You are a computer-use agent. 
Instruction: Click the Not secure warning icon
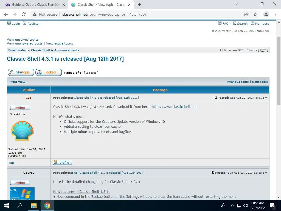[35, 14]
